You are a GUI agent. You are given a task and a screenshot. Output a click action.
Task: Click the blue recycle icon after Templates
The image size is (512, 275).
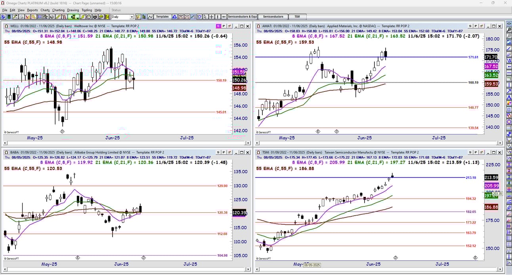tap(175, 17)
